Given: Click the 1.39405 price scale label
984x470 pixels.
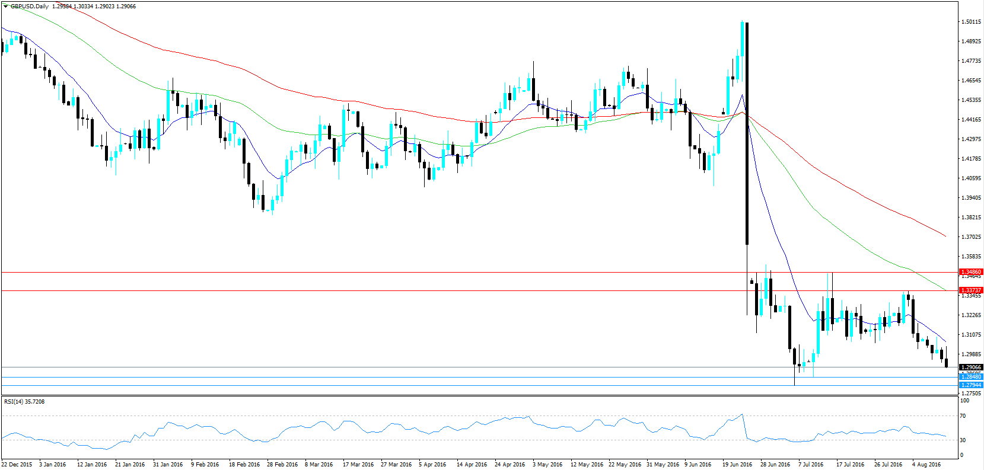Looking at the screenshot, I should tap(971, 198).
